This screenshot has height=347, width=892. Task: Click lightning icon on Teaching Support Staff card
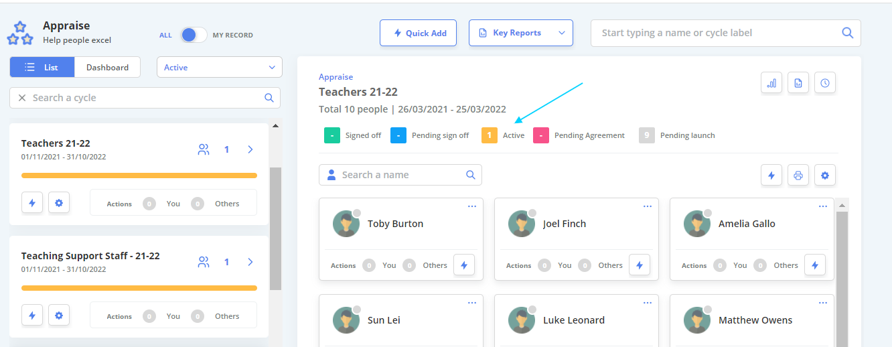32,315
